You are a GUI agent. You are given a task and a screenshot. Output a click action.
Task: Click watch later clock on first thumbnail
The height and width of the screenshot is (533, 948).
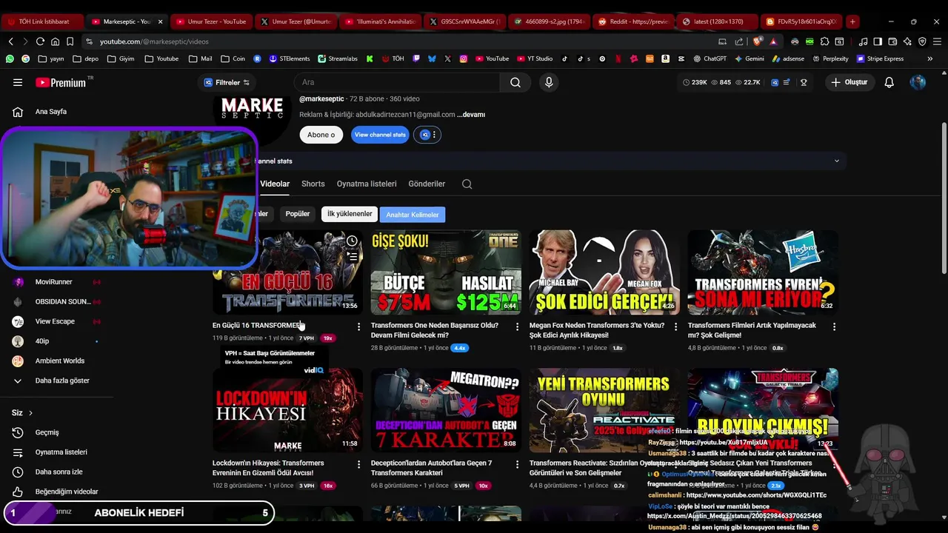tap(352, 241)
